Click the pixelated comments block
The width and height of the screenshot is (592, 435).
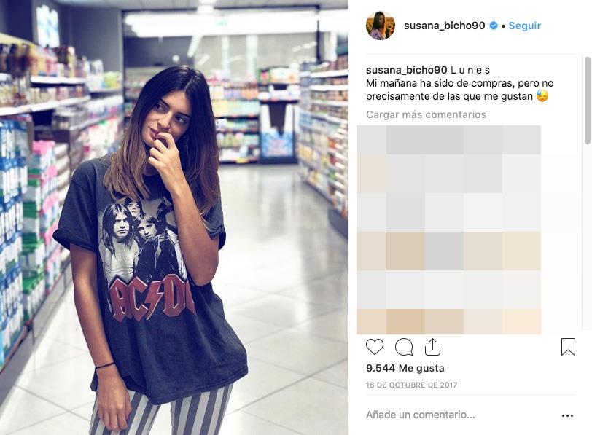click(x=448, y=230)
